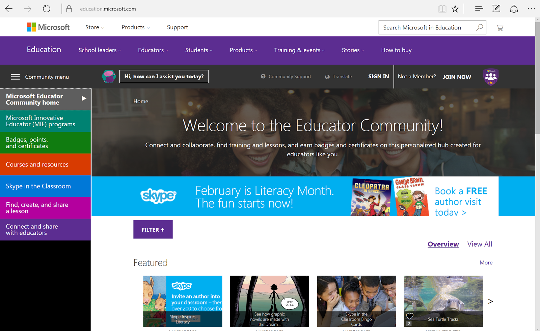The width and height of the screenshot is (540, 331).
Task: Click the scrollbar down arrow
Action: [x=538, y=329]
